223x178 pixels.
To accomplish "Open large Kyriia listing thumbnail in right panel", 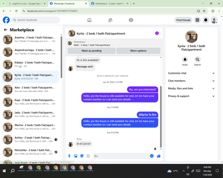I will [191, 36].
